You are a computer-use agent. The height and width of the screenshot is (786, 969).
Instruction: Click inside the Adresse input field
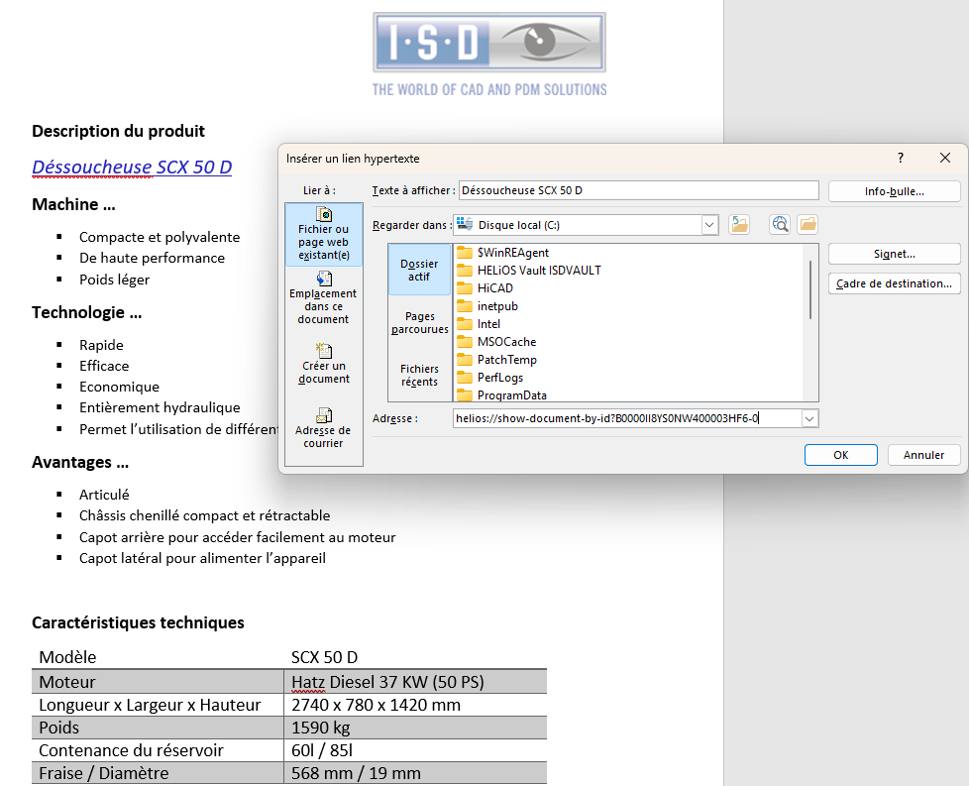627,418
